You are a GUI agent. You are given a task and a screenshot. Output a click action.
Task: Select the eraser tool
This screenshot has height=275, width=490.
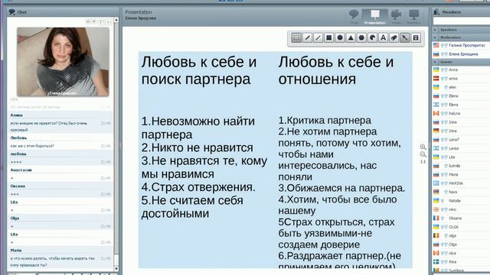tap(394, 37)
